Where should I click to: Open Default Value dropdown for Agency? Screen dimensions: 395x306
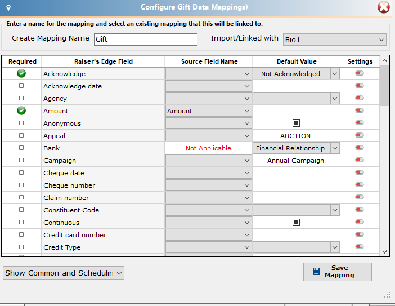click(296, 99)
